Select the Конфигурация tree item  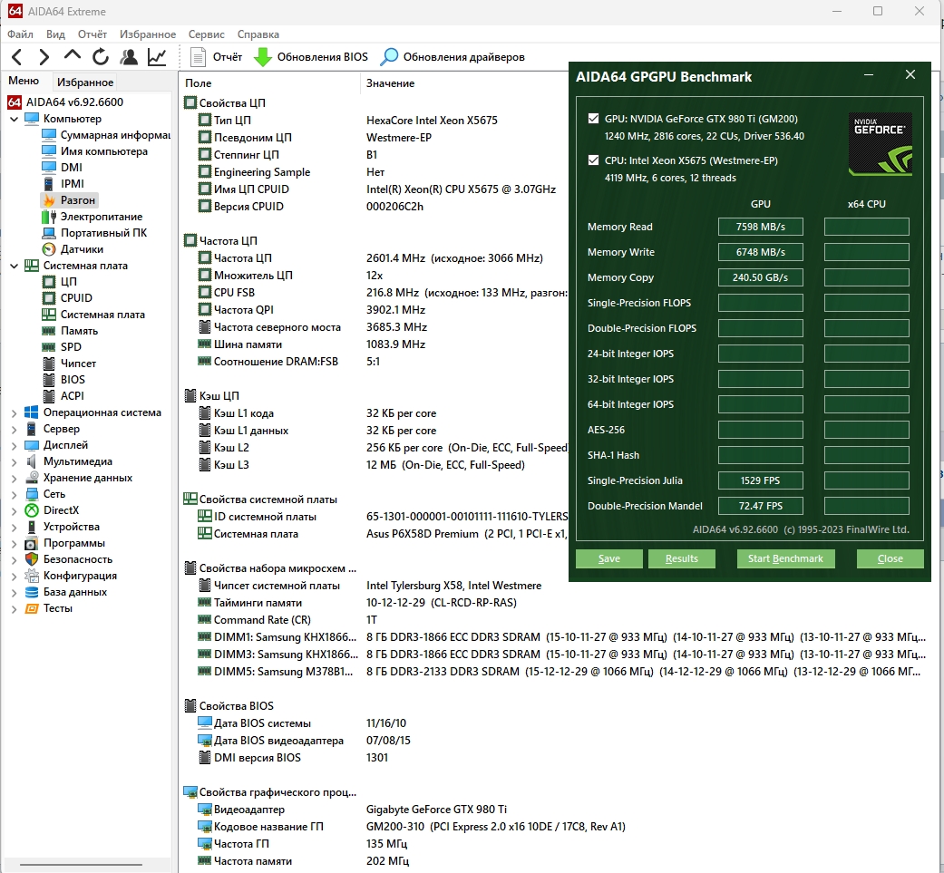pos(80,576)
